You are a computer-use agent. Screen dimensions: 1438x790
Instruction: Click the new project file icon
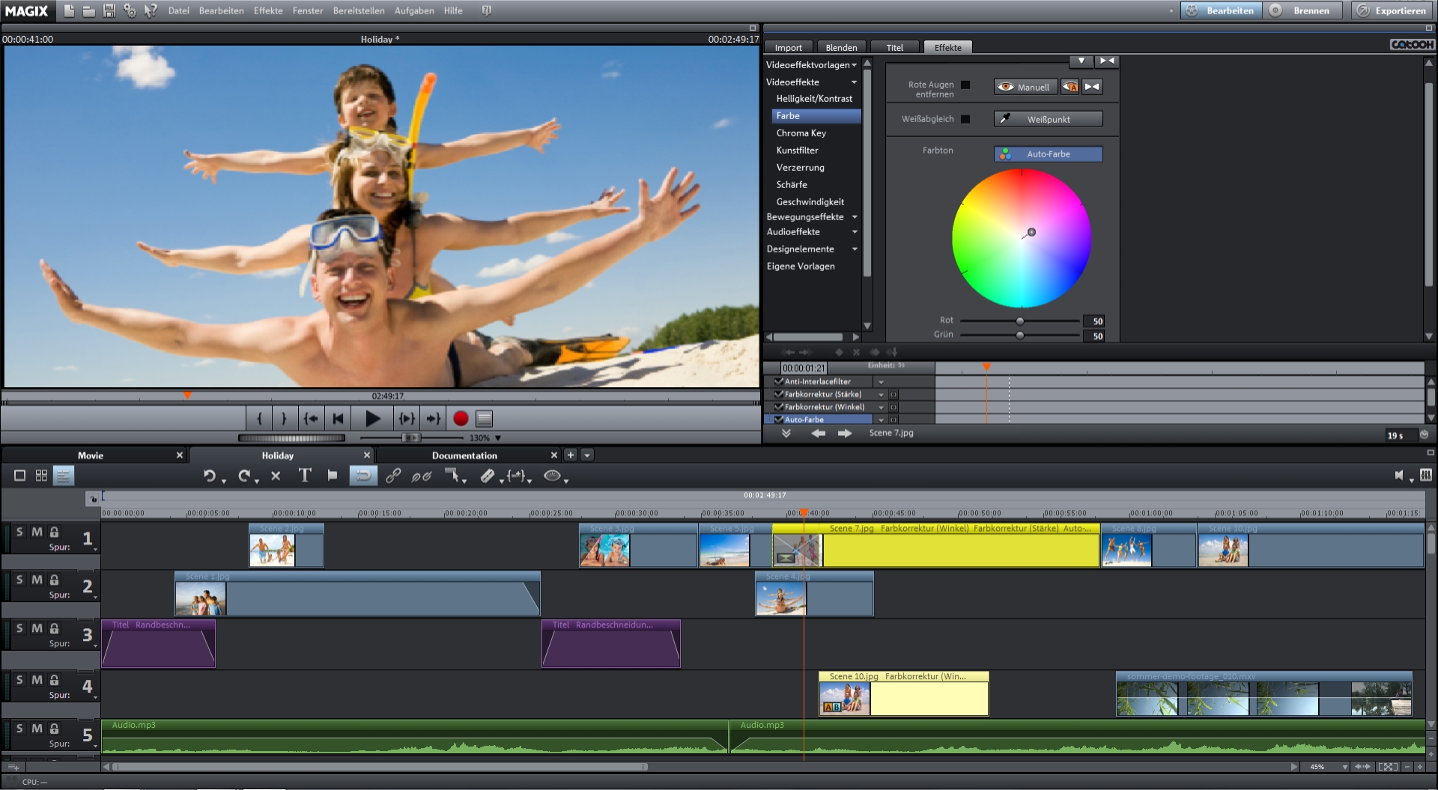pos(69,10)
